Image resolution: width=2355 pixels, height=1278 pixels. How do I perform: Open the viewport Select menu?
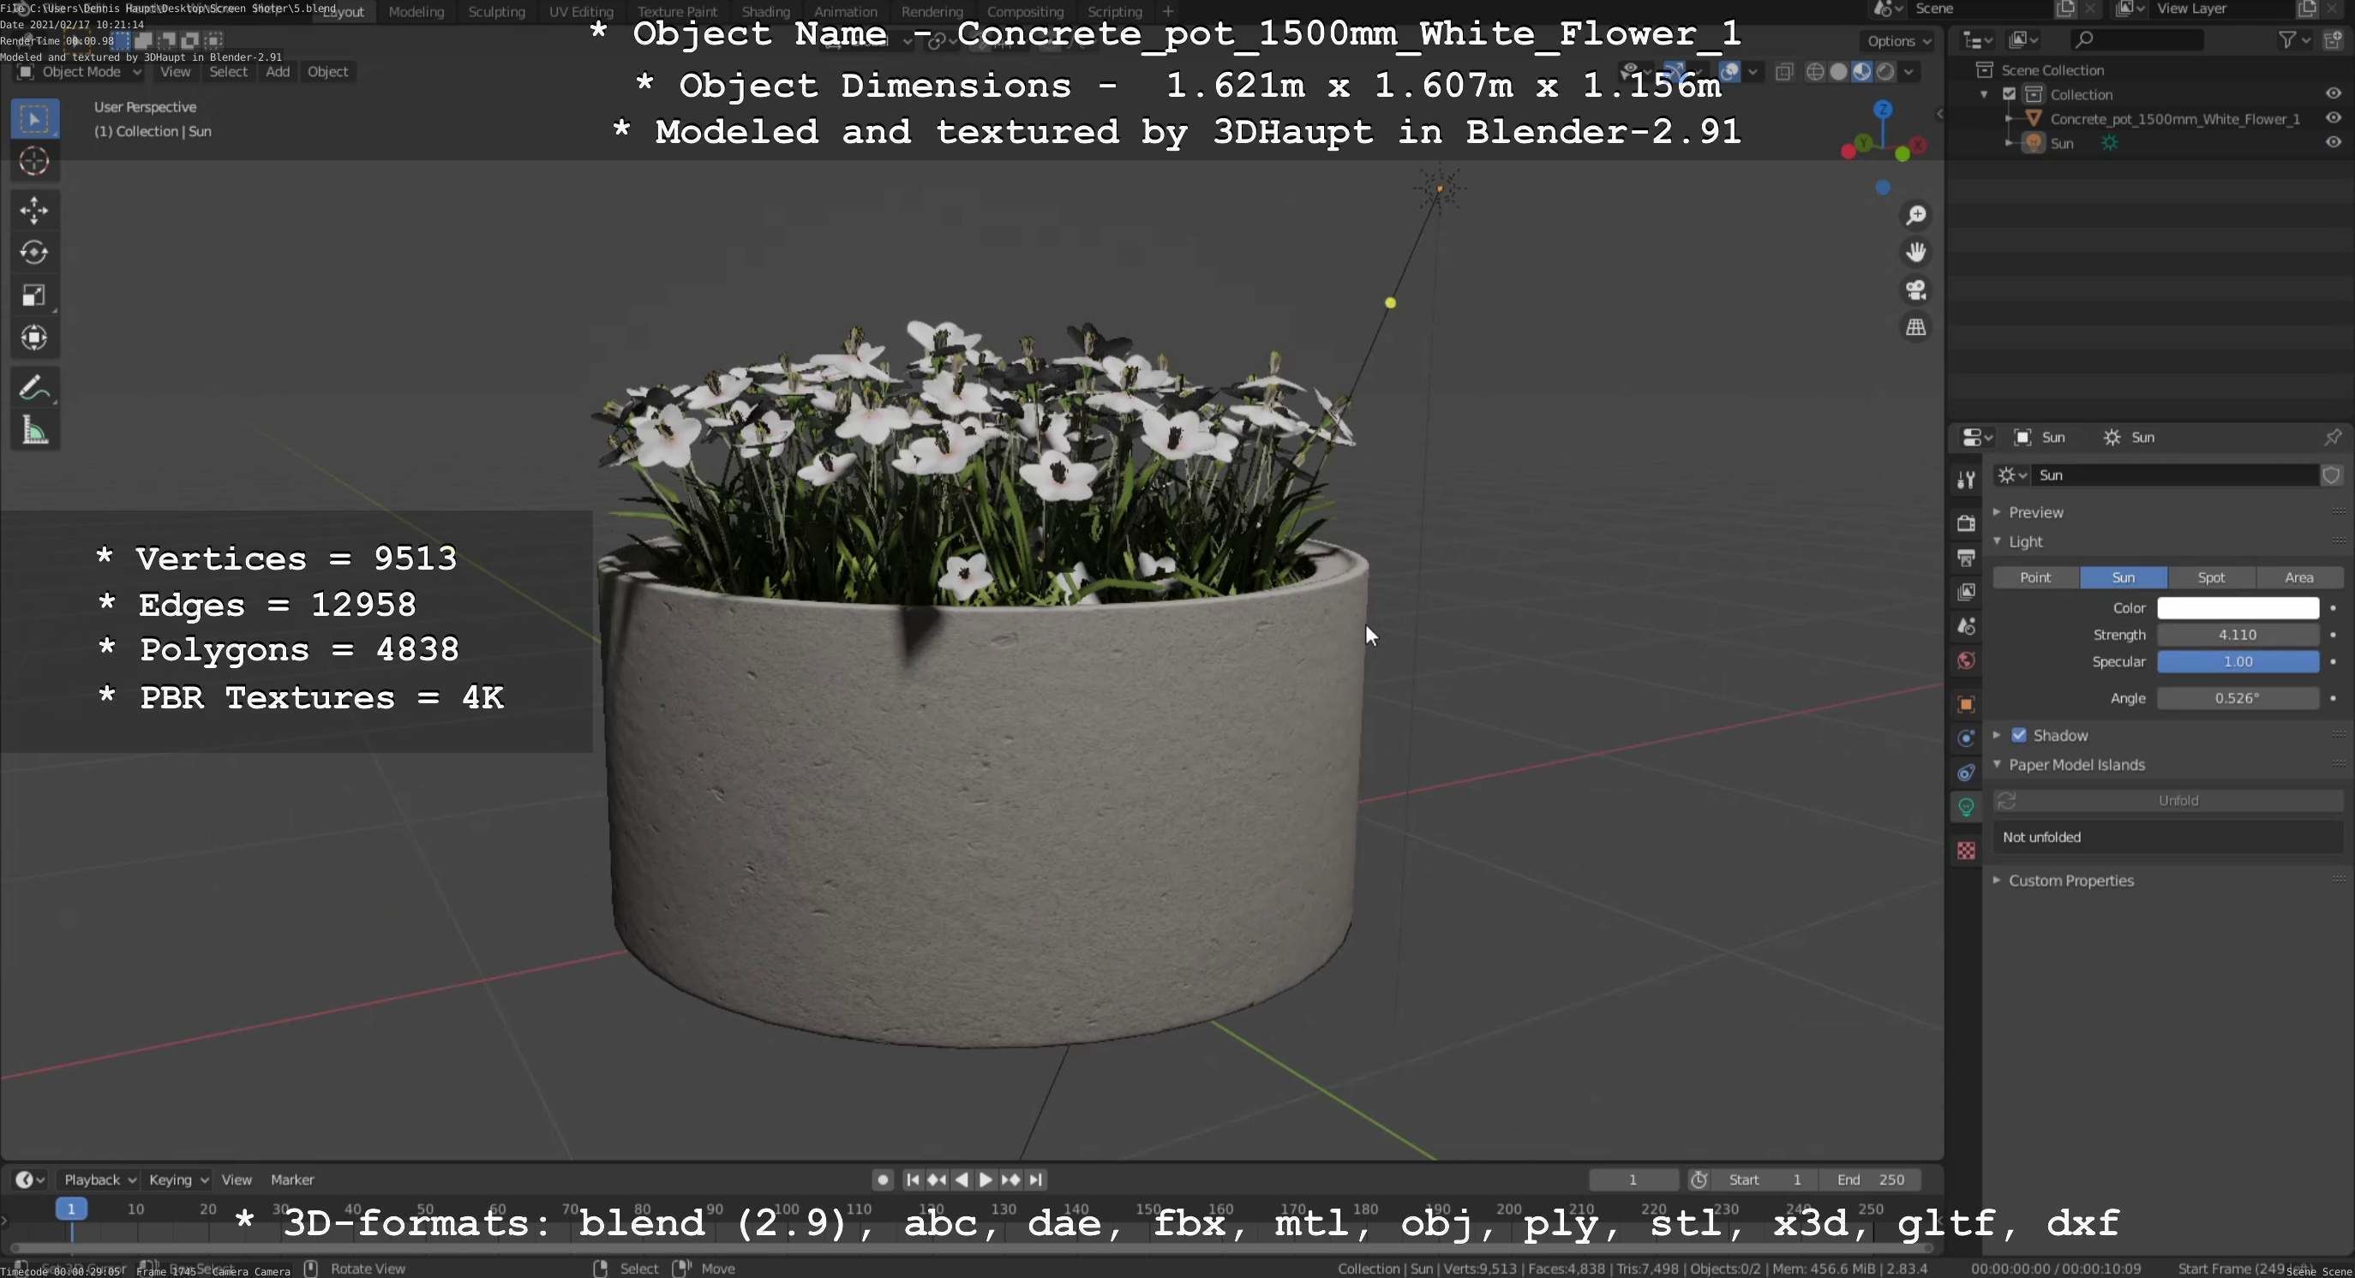[228, 71]
